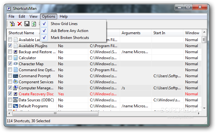
Task: Click the horizontal scrollbar right arrow
Action: click(199, 113)
